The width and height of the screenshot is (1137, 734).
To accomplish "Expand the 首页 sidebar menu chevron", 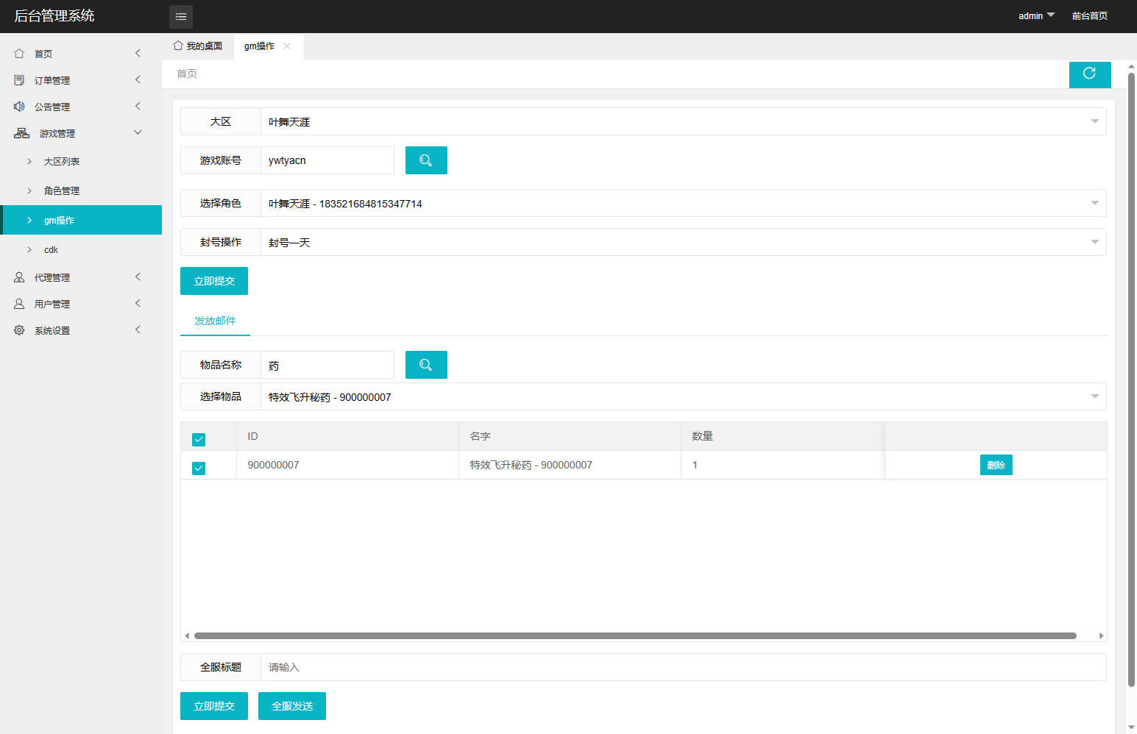I will 138,53.
